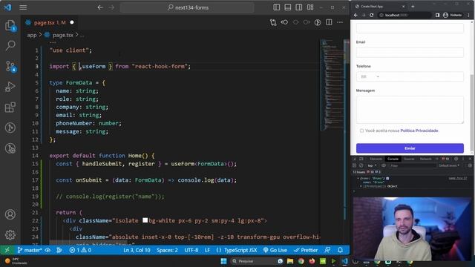Open the Default levels dropdown in DevTools
The height and width of the screenshot is (267, 475).
tap(449, 165)
